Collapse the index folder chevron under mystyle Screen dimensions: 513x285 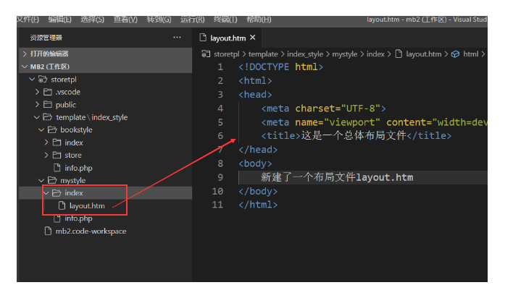[46, 193]
